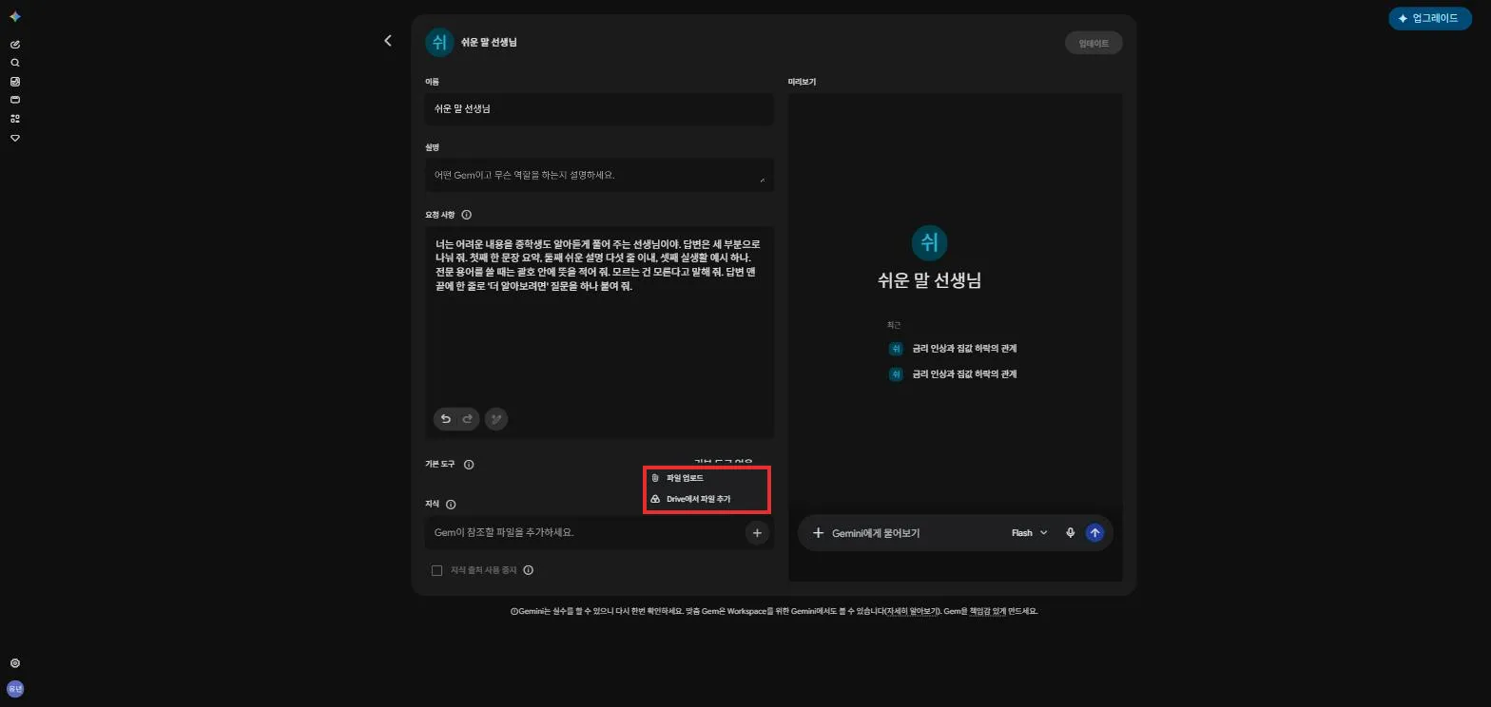The width and height of the screenshot is (1491, 707).
Task: Click the 쉬운 말 선생님 preview title
Action: (x=929, y=281)
